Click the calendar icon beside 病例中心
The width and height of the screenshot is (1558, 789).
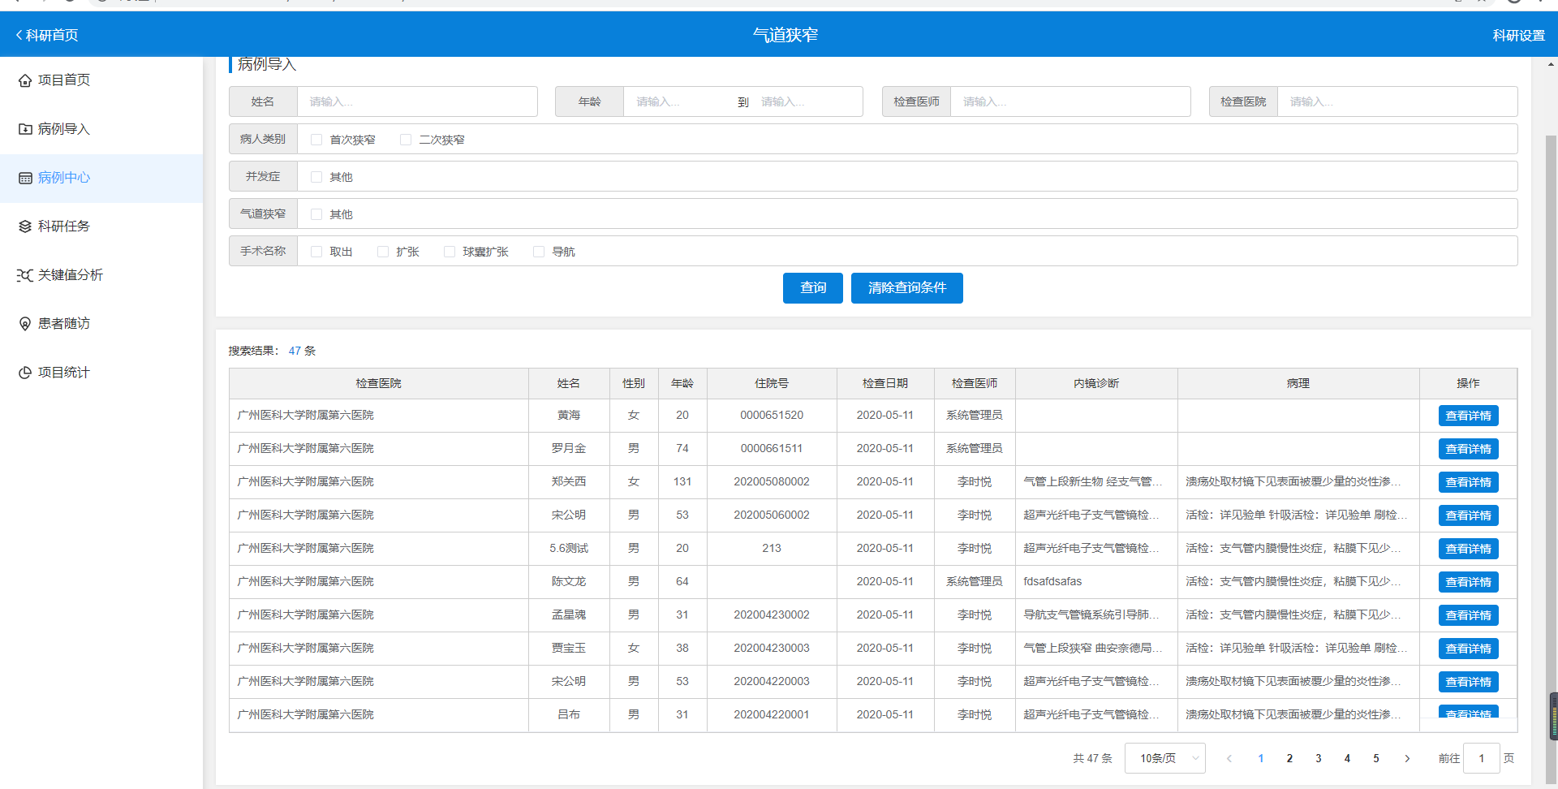click(x=25, y=178)
